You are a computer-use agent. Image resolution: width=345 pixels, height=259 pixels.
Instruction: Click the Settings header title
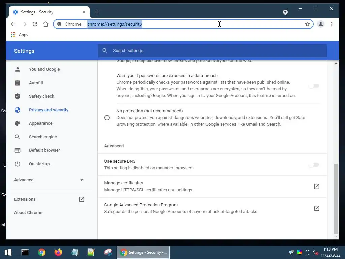coord(24,51)
